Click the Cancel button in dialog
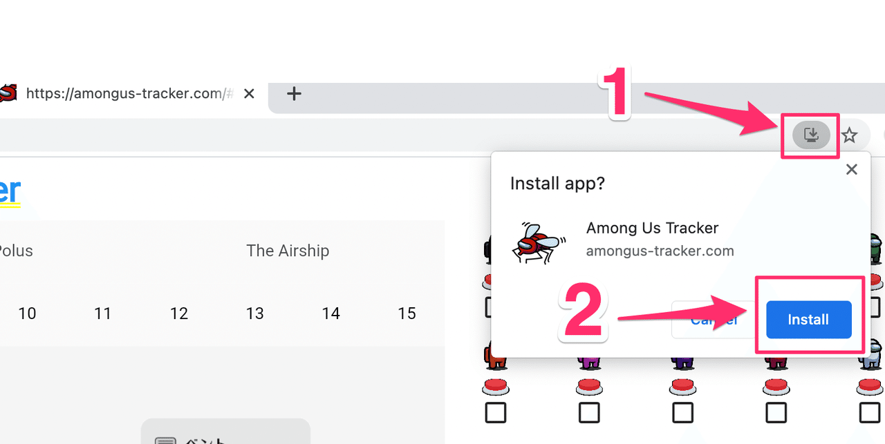The image size is (885, 444). tap(714, 319)
